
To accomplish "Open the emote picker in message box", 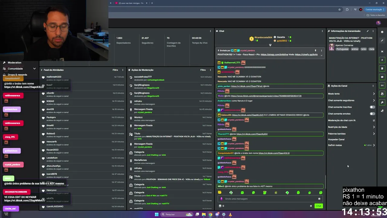I will click(319, 199).
